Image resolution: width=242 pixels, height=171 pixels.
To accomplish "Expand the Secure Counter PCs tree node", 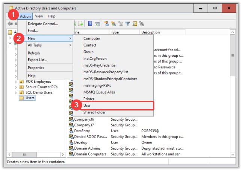I will coord(16,87).
